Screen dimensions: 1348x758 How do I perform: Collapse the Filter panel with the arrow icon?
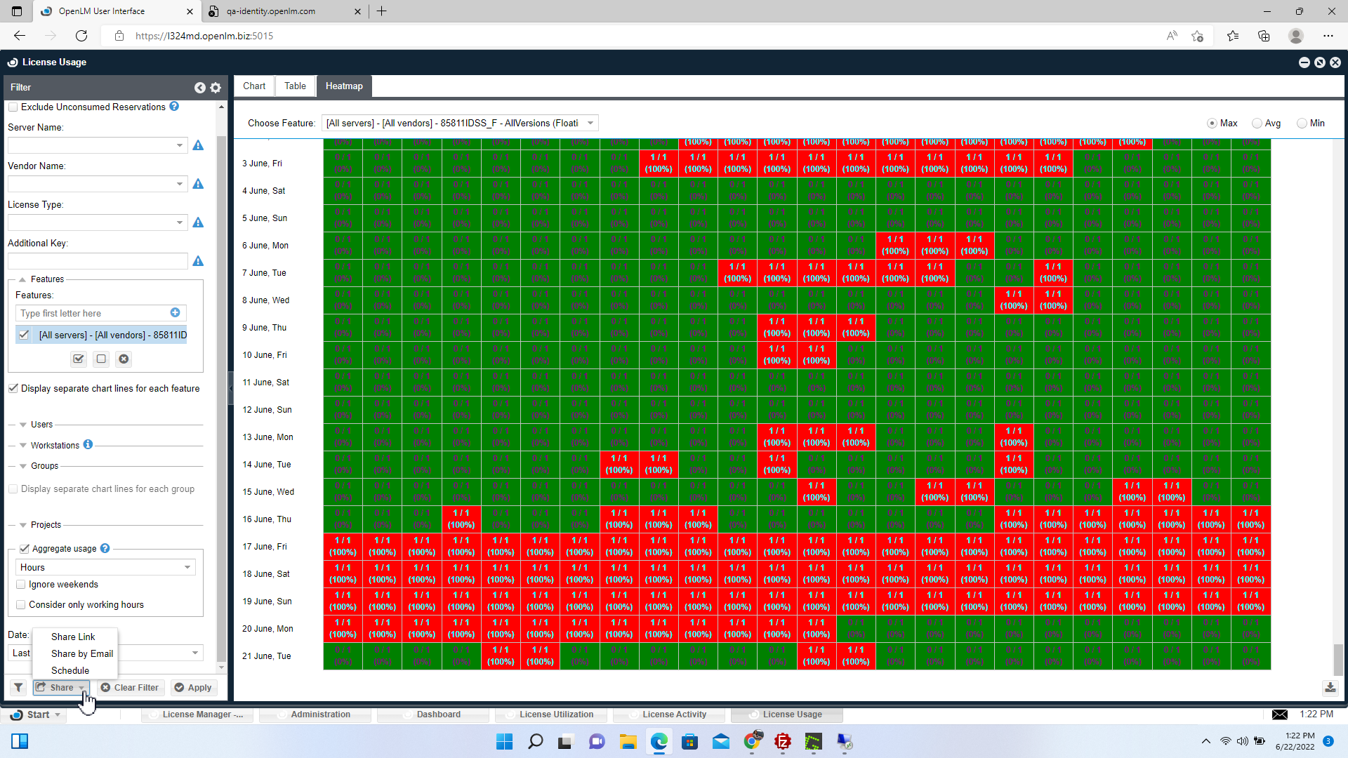pyautogui.click(x=200, y=88)
